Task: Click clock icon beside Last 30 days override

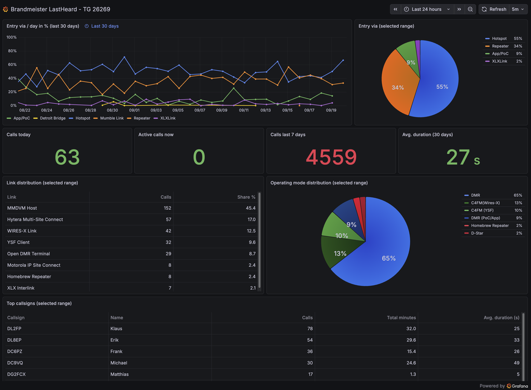Action: (87, 26)
